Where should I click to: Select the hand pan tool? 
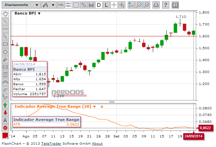click(x=5, y=14)
